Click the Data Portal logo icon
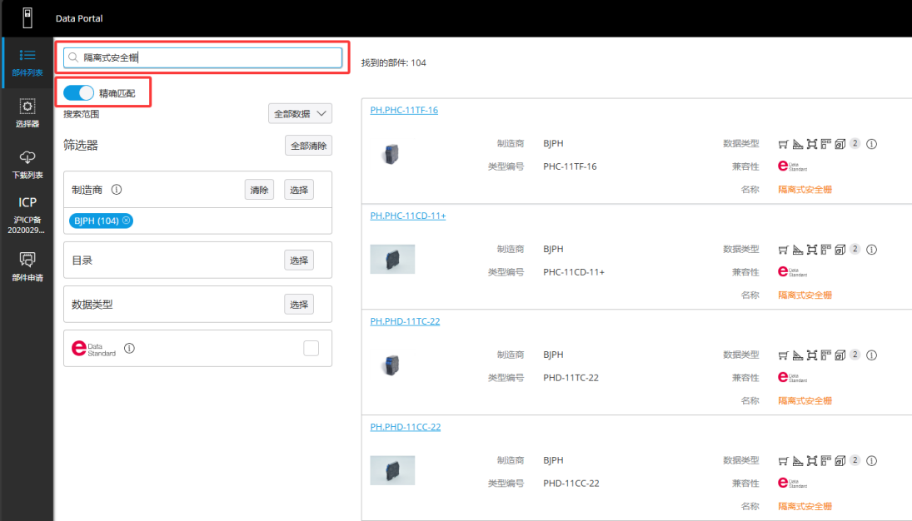The width and height of the screenshot is (912, 521). click(x=27, y=17)
